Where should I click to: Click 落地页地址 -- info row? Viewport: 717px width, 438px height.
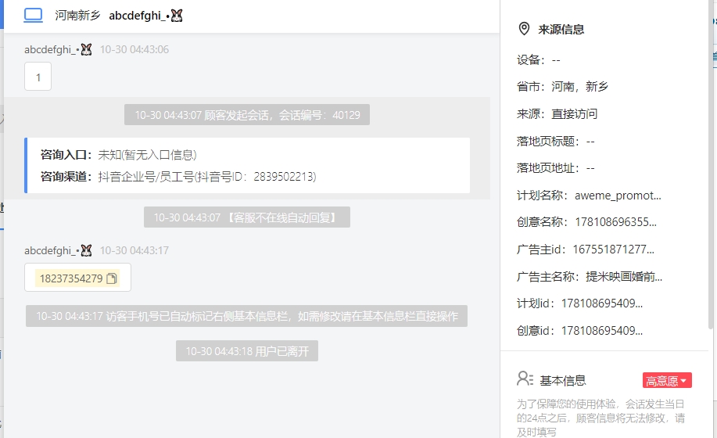(556, 168)
